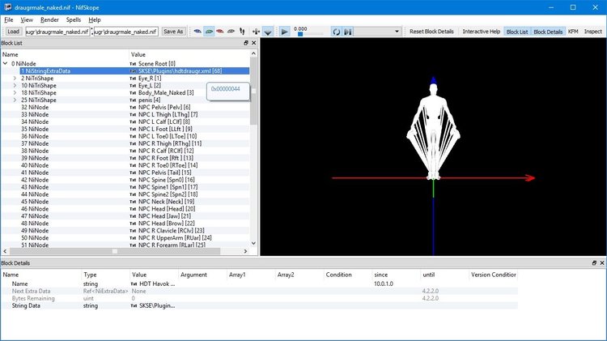Toggle the KFM panel
This screenshot has width=607, height=341.
pos(573,32)
